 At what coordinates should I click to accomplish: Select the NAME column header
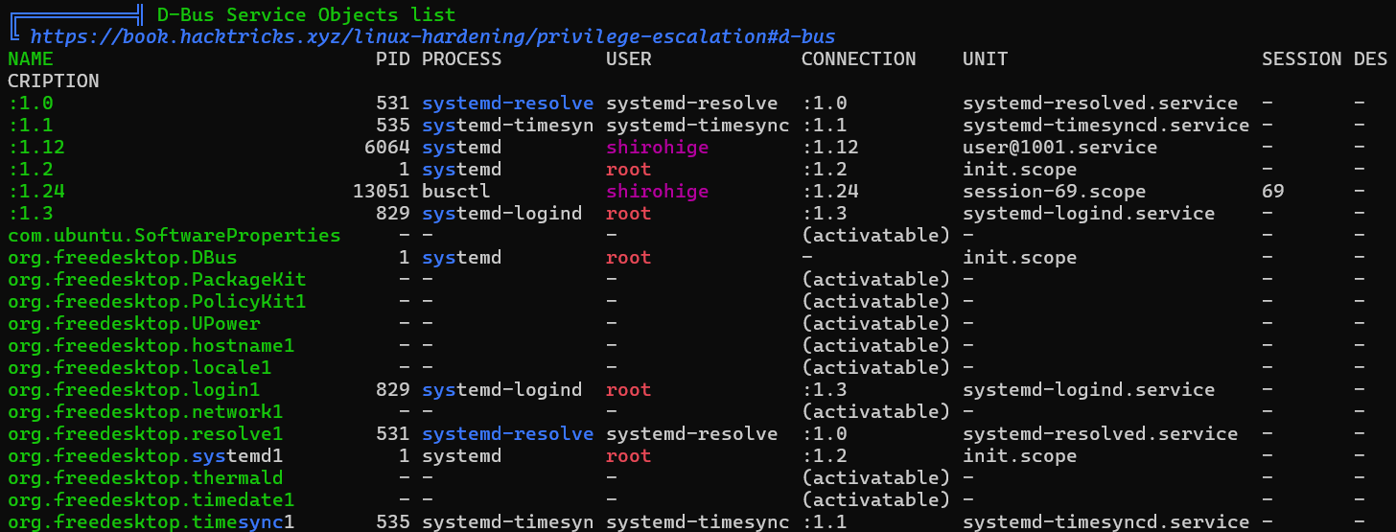pos(31,58)
